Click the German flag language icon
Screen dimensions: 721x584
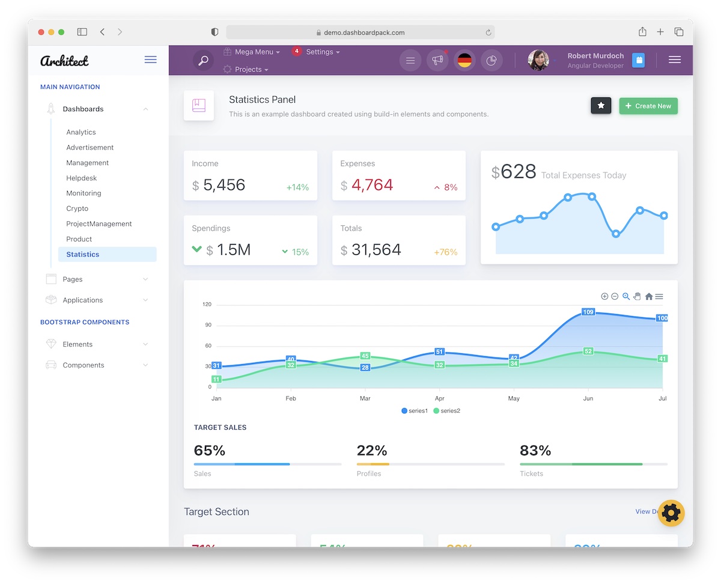click(464, 60)
